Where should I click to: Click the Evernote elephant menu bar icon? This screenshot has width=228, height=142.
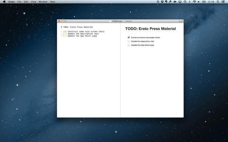(x=166, y=2)
